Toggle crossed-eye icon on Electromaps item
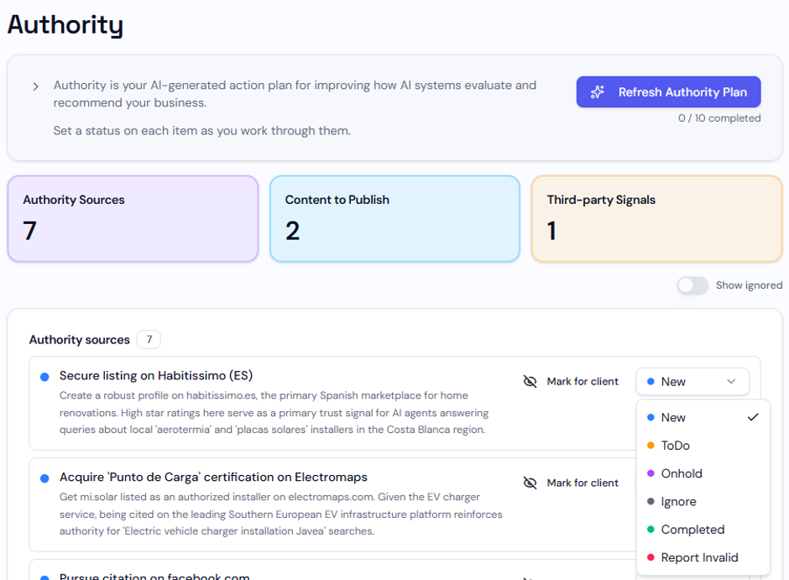The width and height of the screenshot is (789, 580). 530,483
